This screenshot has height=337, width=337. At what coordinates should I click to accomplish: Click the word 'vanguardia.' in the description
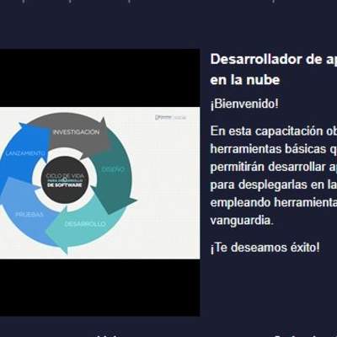tap(242, 221)
